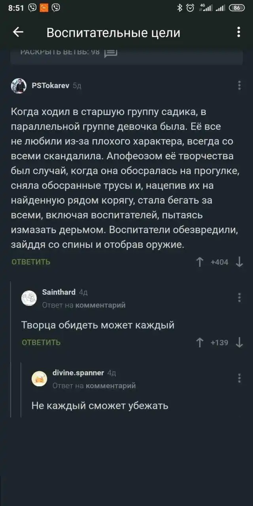Screen dimensions: 253x506
Task: Tap the back arrow in header
Action: pyautogui.click(x=18, y=32)
